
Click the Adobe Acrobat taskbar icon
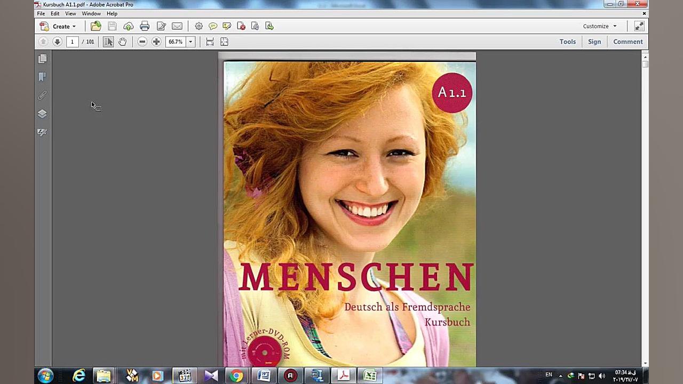[x=344, y=376]
